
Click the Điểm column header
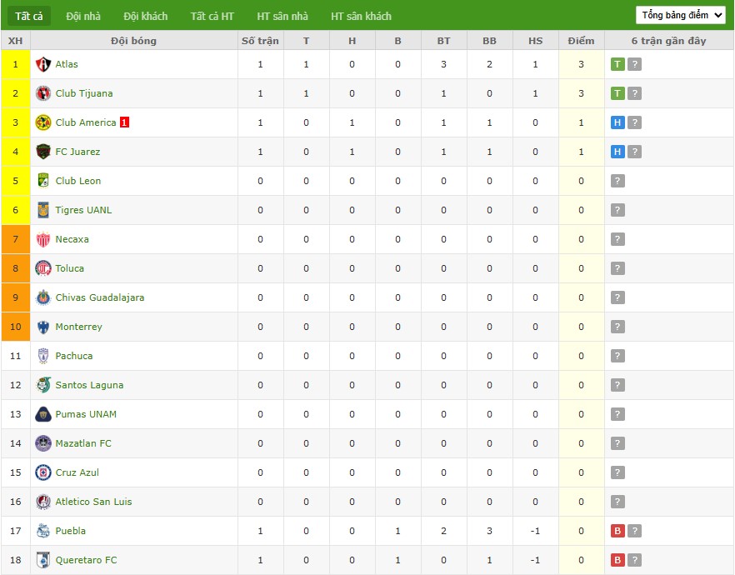click(x=582, y=41)
